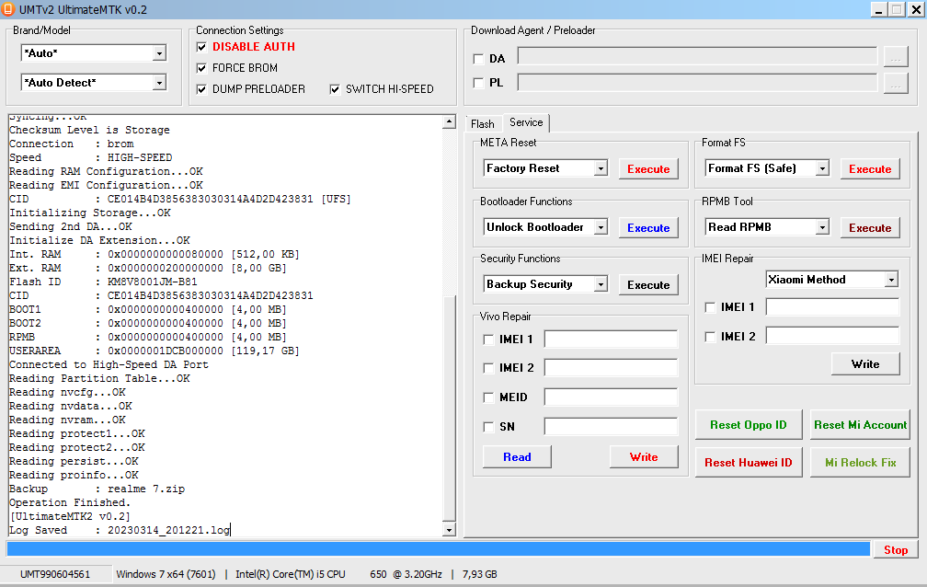The height and width of the screenshot is (587, 927).
Task: Expand the Format FS (Safe) dropdown
Action: (x=822, y=168)
